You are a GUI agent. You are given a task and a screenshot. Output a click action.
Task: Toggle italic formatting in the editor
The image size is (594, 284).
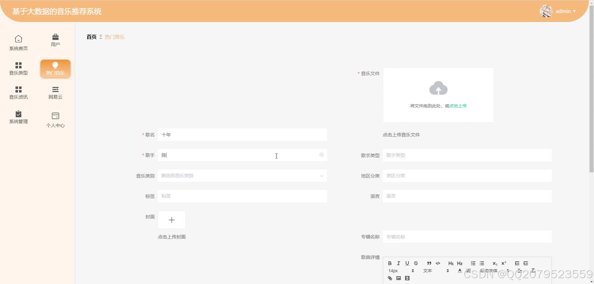(398, 263)
